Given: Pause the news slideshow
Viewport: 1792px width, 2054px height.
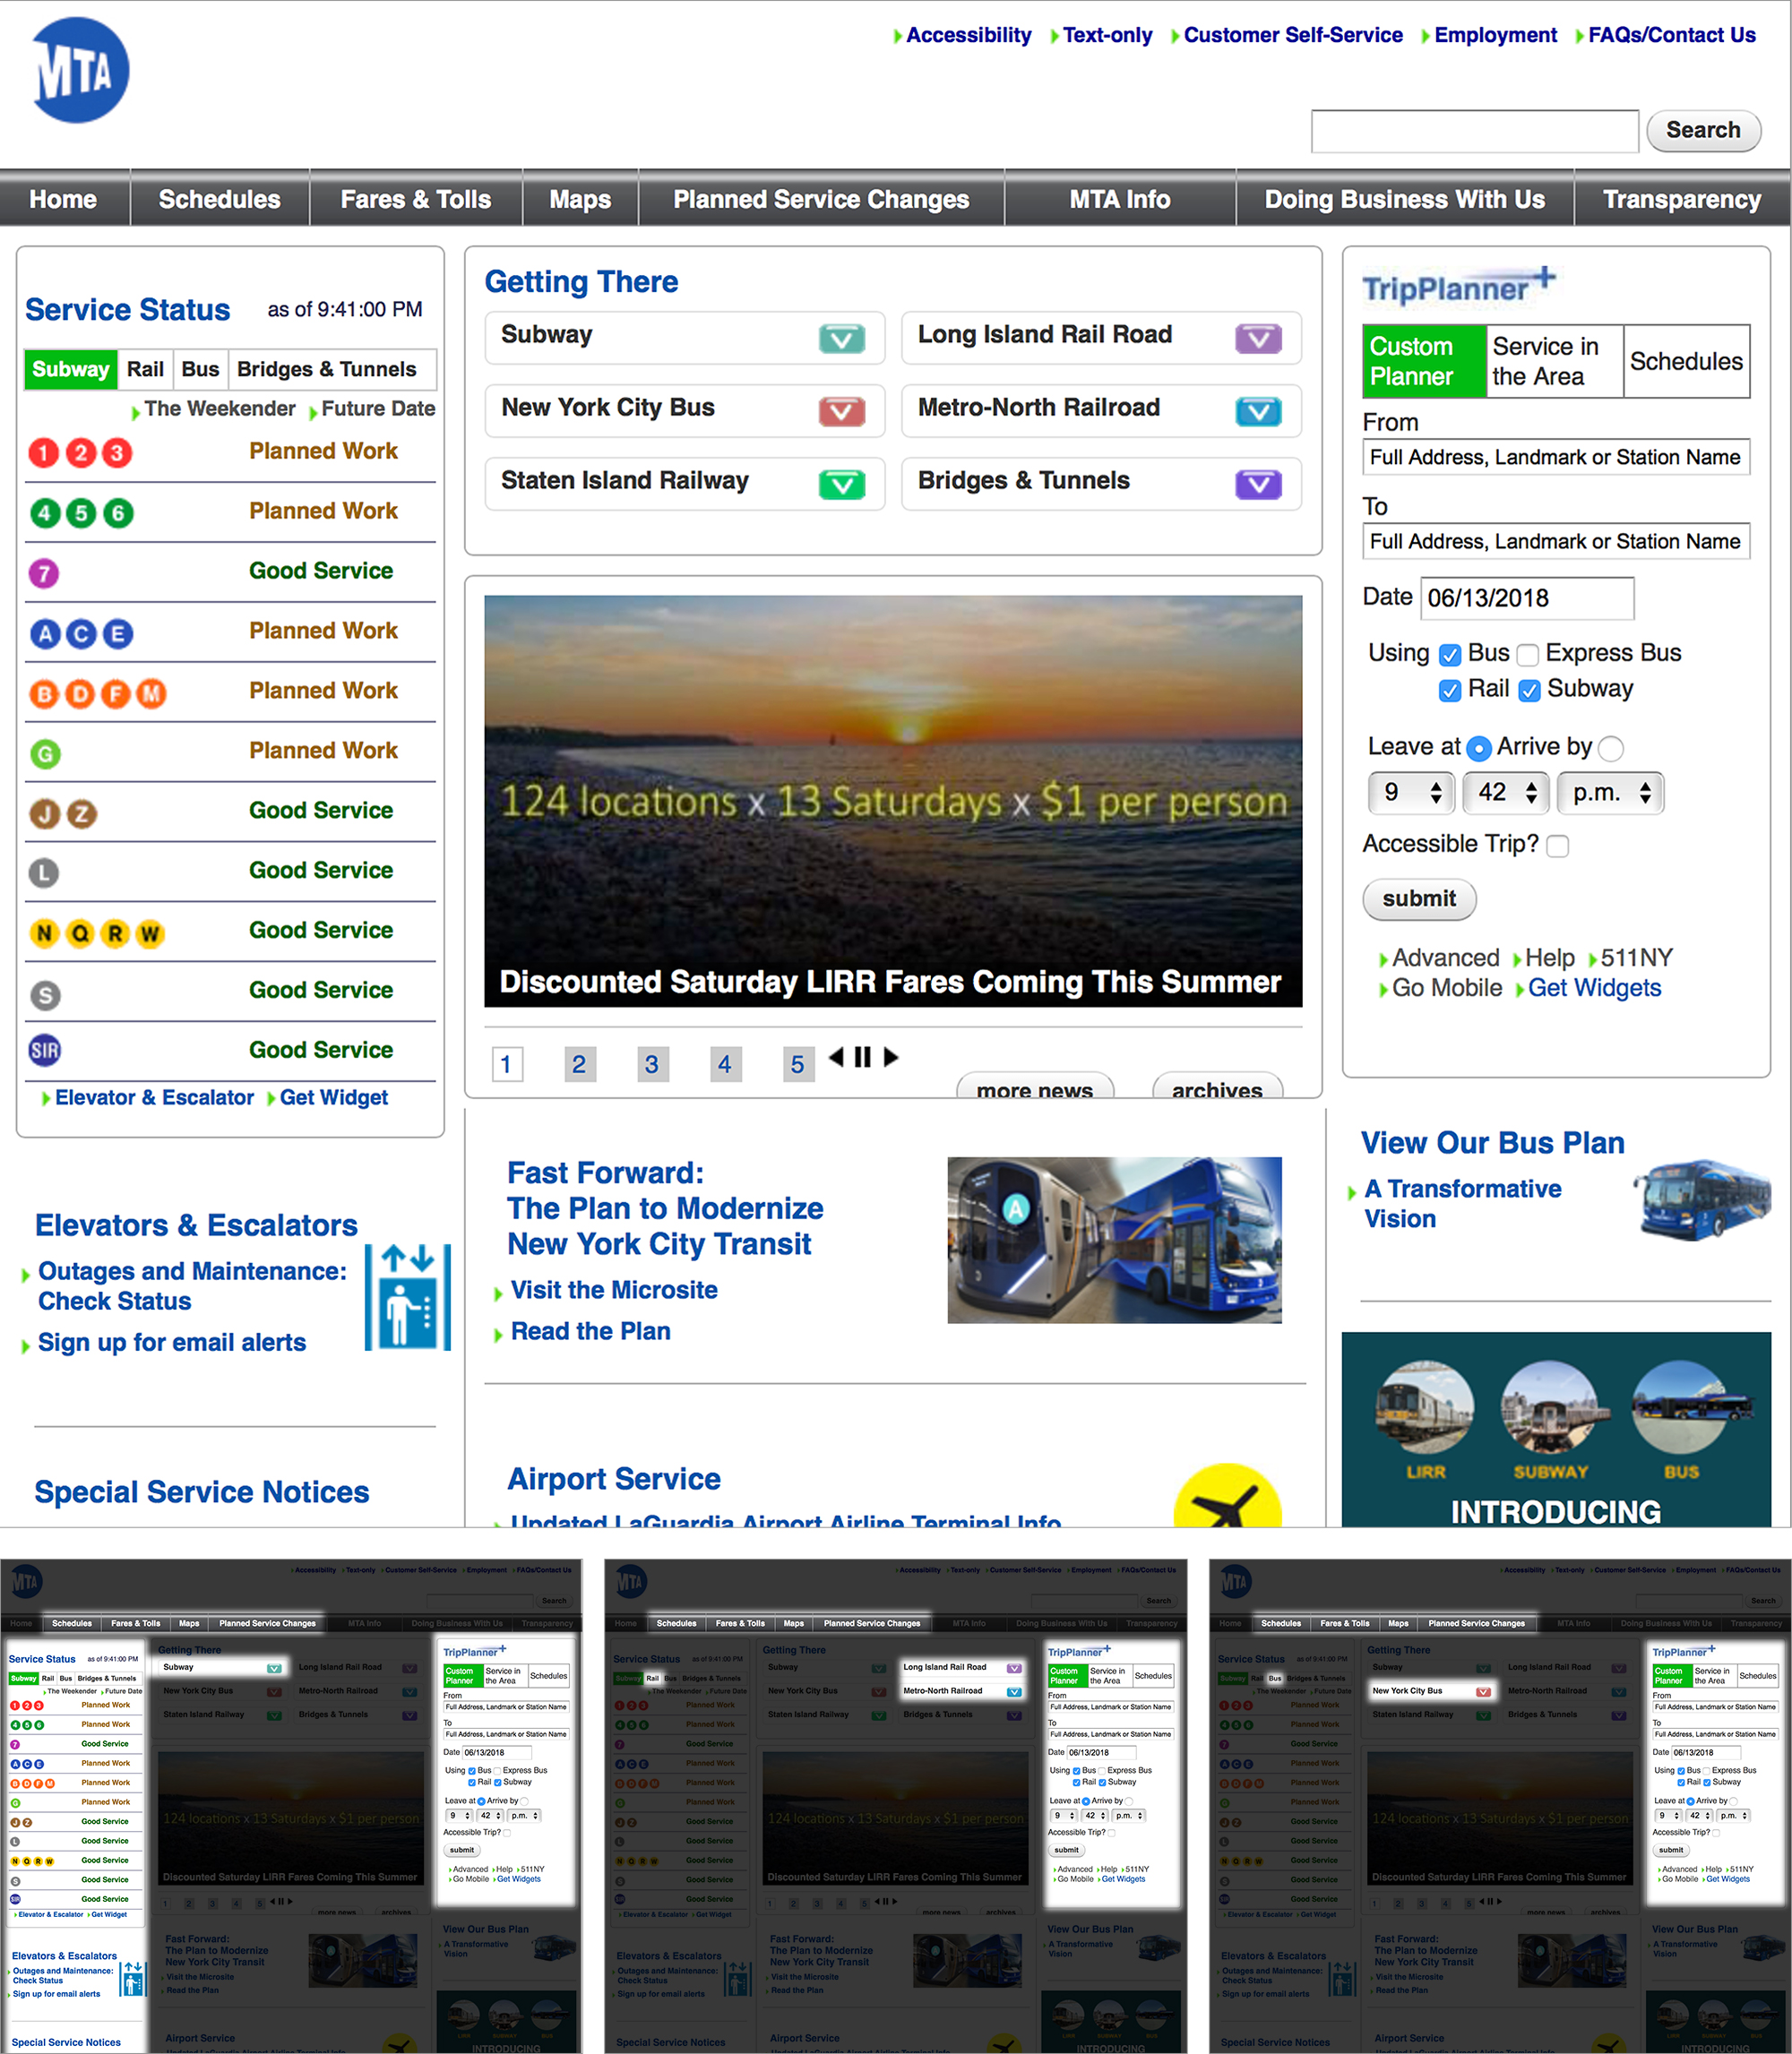Looking at the screenshot, I should 863,1056.
